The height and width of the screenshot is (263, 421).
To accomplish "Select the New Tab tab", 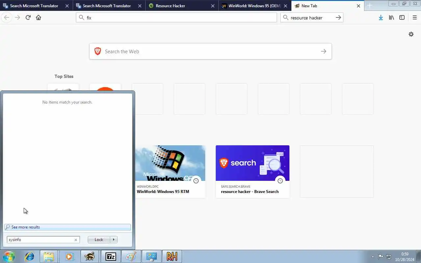I will pos(328,6).
